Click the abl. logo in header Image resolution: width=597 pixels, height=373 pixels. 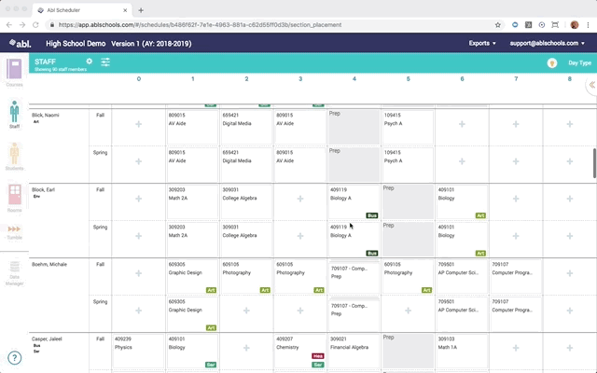[21, 43]
